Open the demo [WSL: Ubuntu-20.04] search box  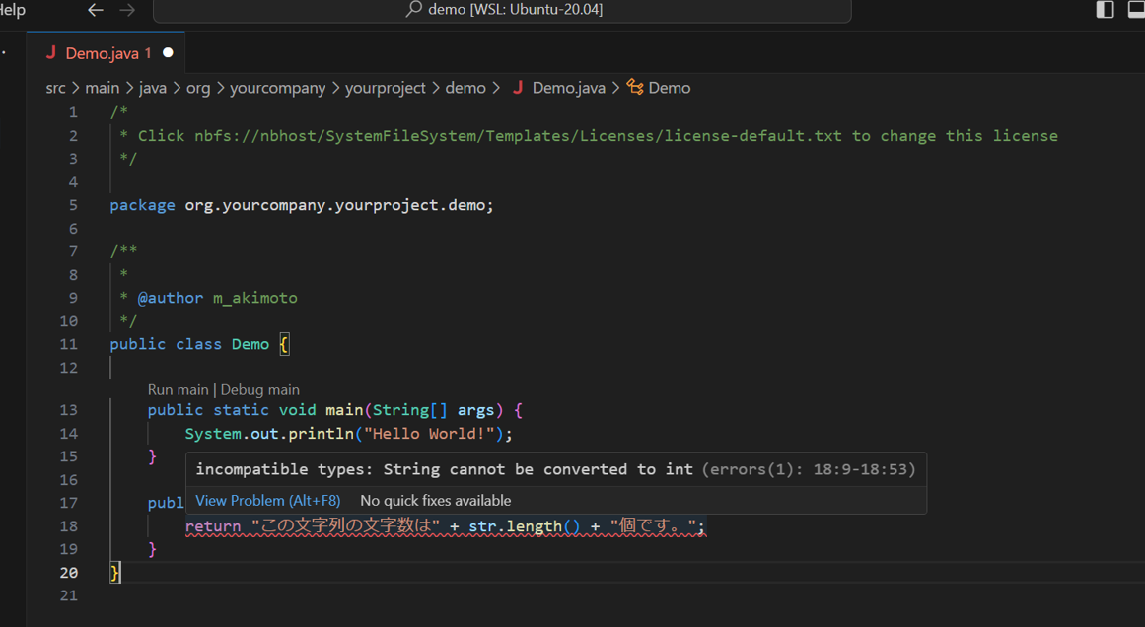(502, 10)
